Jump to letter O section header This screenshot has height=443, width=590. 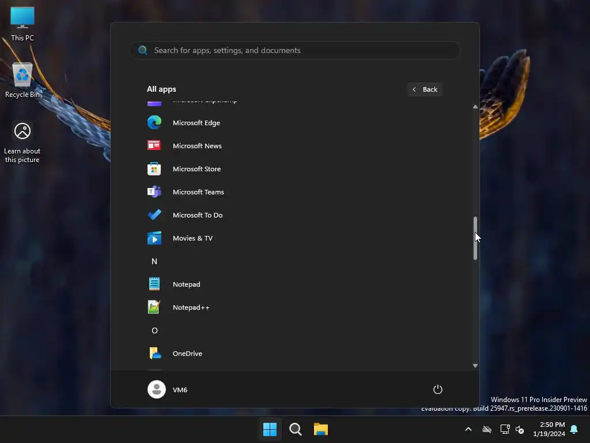[154, 331]
